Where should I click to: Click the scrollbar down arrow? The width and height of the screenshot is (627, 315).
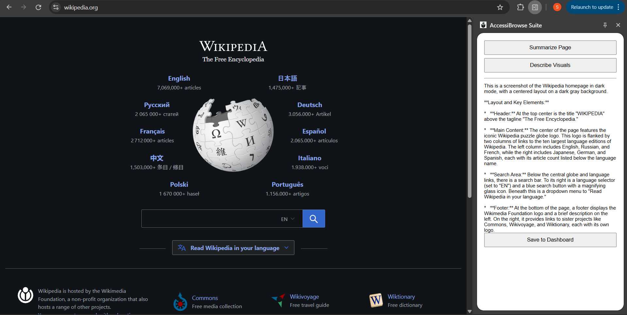click(x=470, y=311)
